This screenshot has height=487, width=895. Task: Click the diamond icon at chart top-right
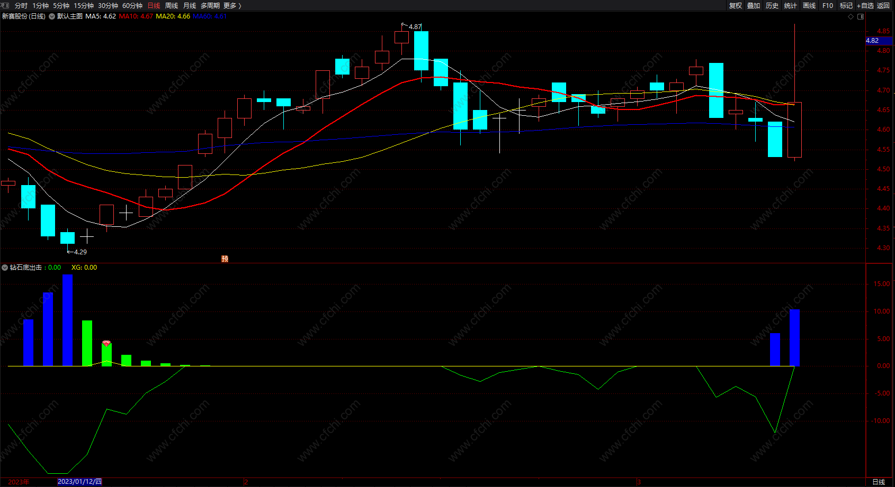click(x=851, y=16)
